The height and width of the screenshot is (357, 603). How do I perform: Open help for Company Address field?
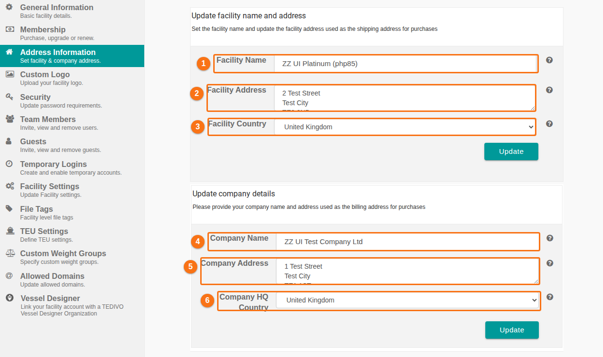(550, 263)
